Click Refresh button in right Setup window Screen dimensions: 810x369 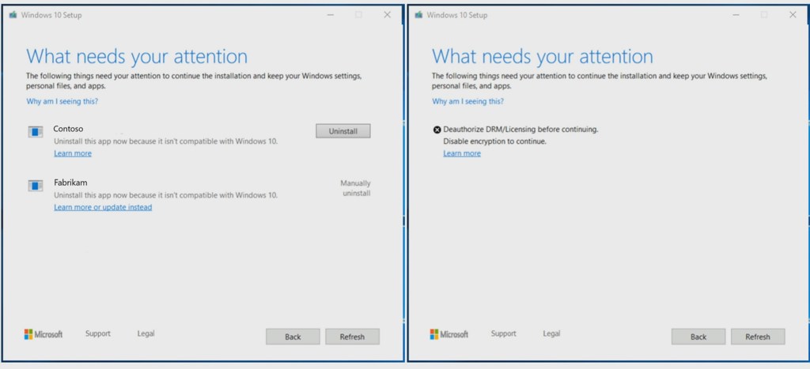point(758,337)
